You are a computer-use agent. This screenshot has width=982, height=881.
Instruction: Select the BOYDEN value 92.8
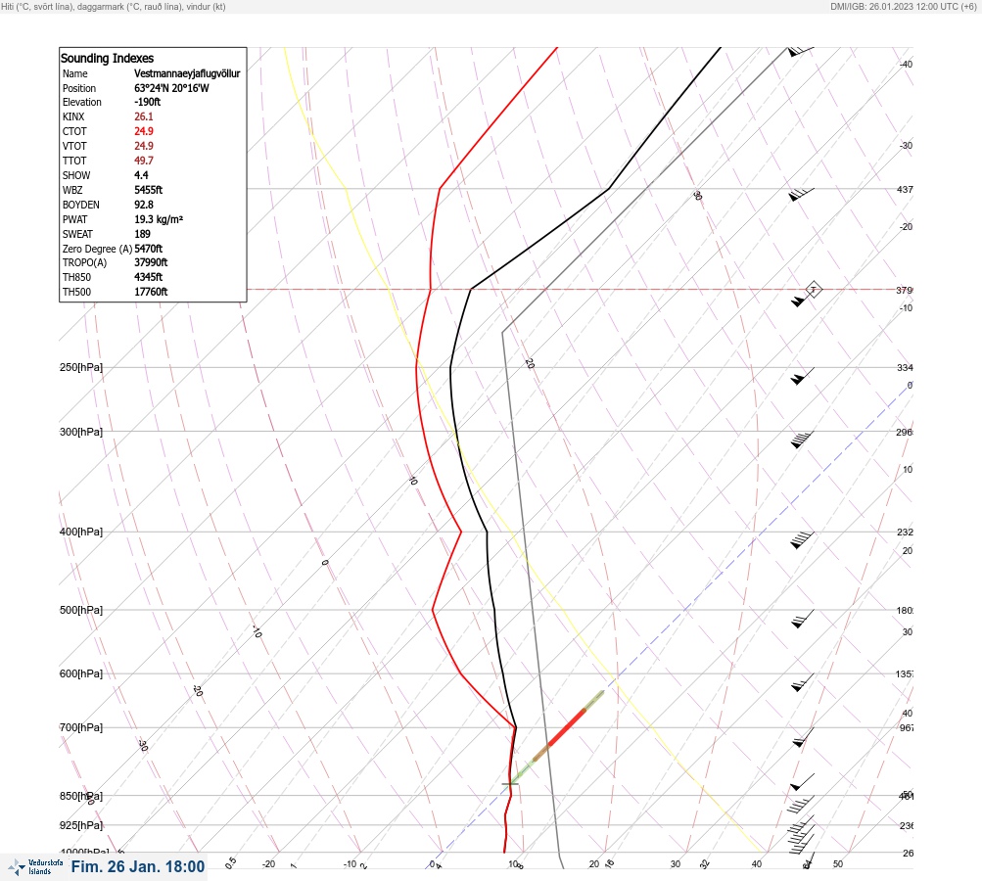143,205
